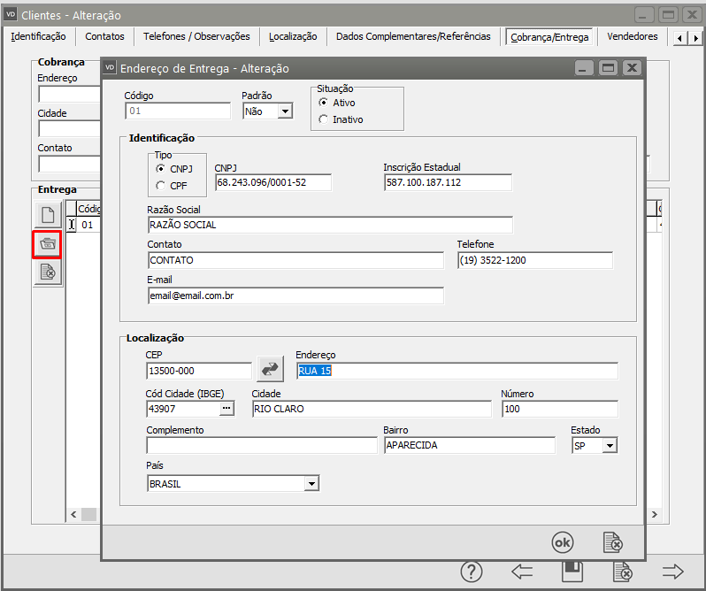Click new delivery address icon
706x591 pixels.
pos(48,214)
